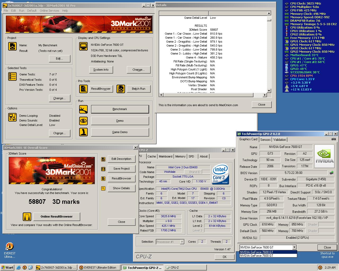Click Close in the Details window
The image size is (339, 271).
click(261, 105)
